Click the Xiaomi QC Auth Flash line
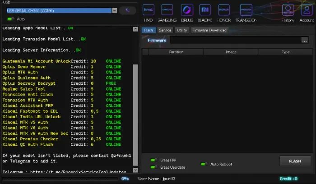This screenshot has width=316, height=184. click(x=62, y=144)
